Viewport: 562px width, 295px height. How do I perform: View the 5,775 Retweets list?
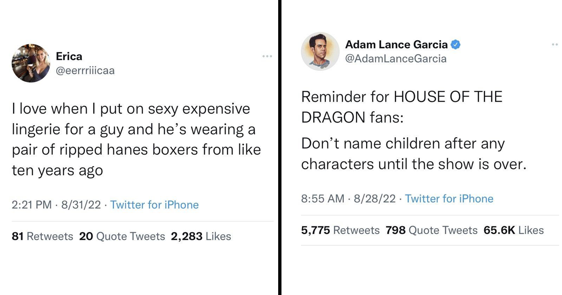tap(340, 230)
